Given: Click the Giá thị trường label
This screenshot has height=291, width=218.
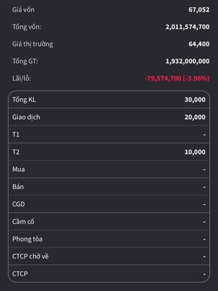Looking at the screenshot, I should click(33, 44).
